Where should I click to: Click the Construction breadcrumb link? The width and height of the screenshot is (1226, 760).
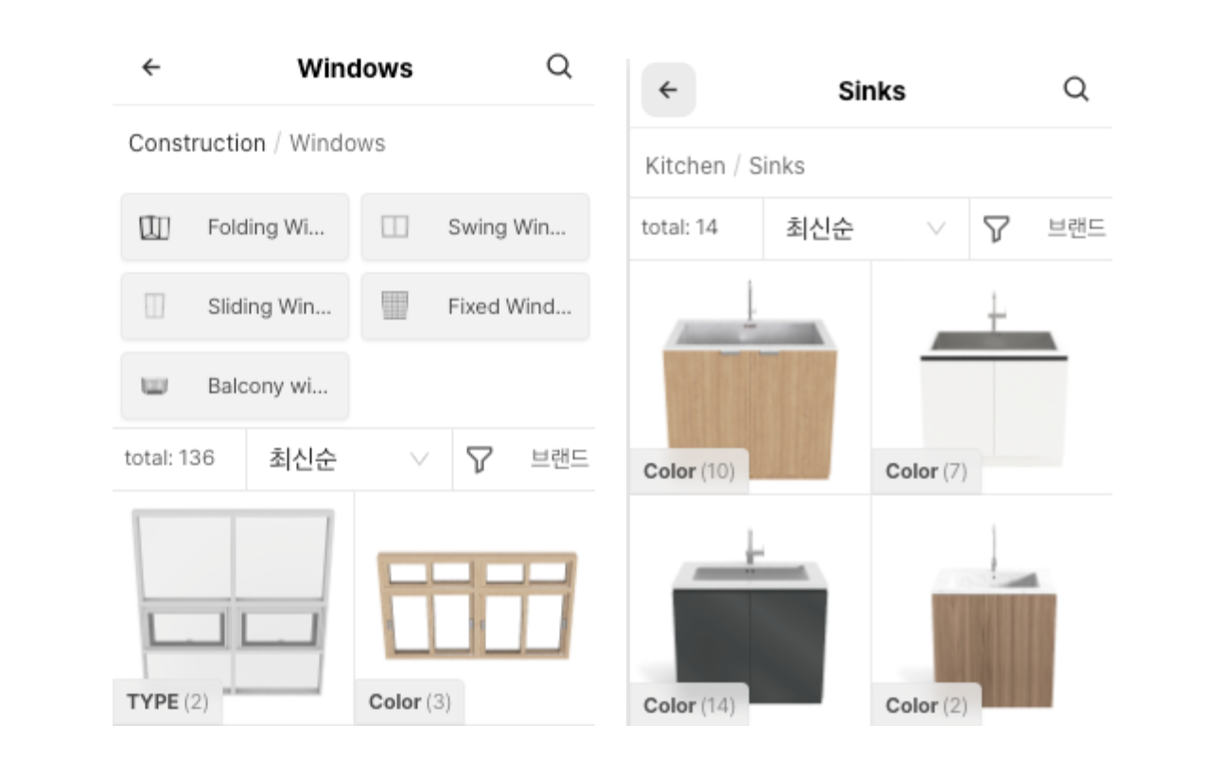tap(197, 144)
